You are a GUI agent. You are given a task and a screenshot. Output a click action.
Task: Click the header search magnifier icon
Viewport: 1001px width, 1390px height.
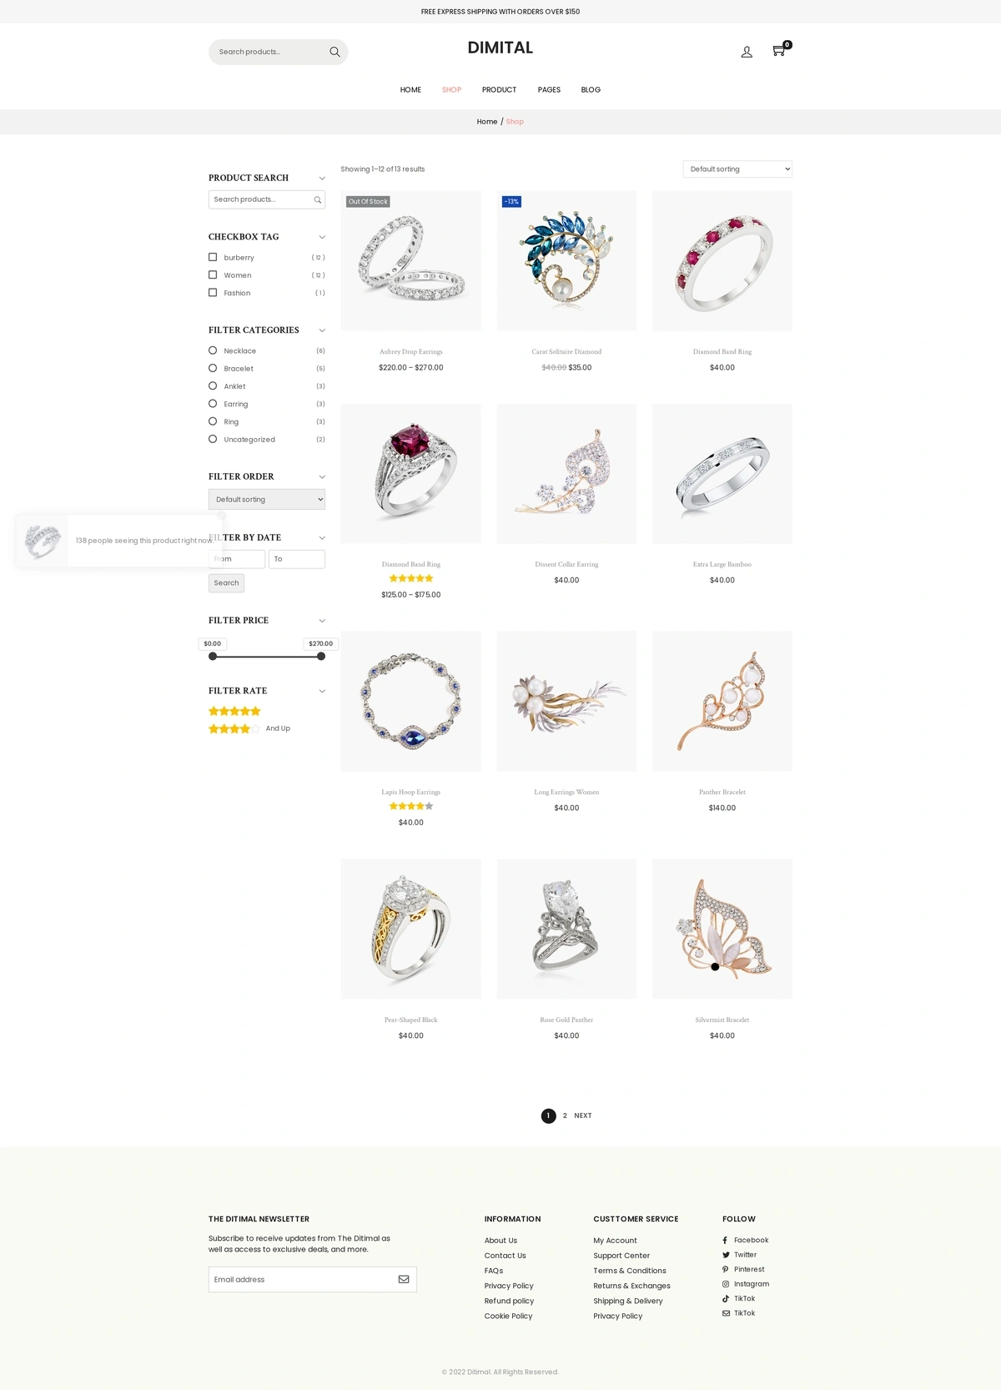point(335,52)
